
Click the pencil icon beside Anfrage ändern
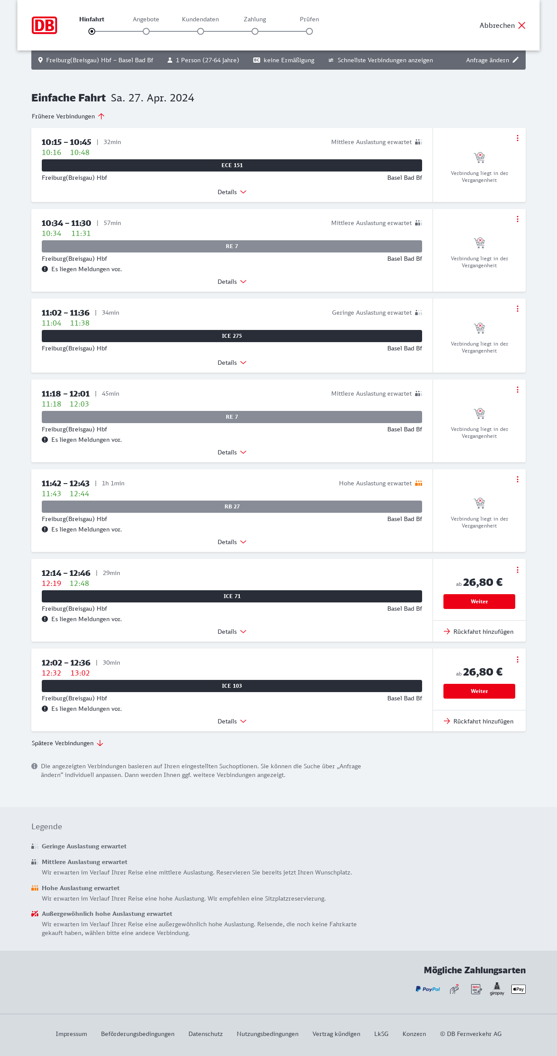pyautogui.click(x=516, y=60)
